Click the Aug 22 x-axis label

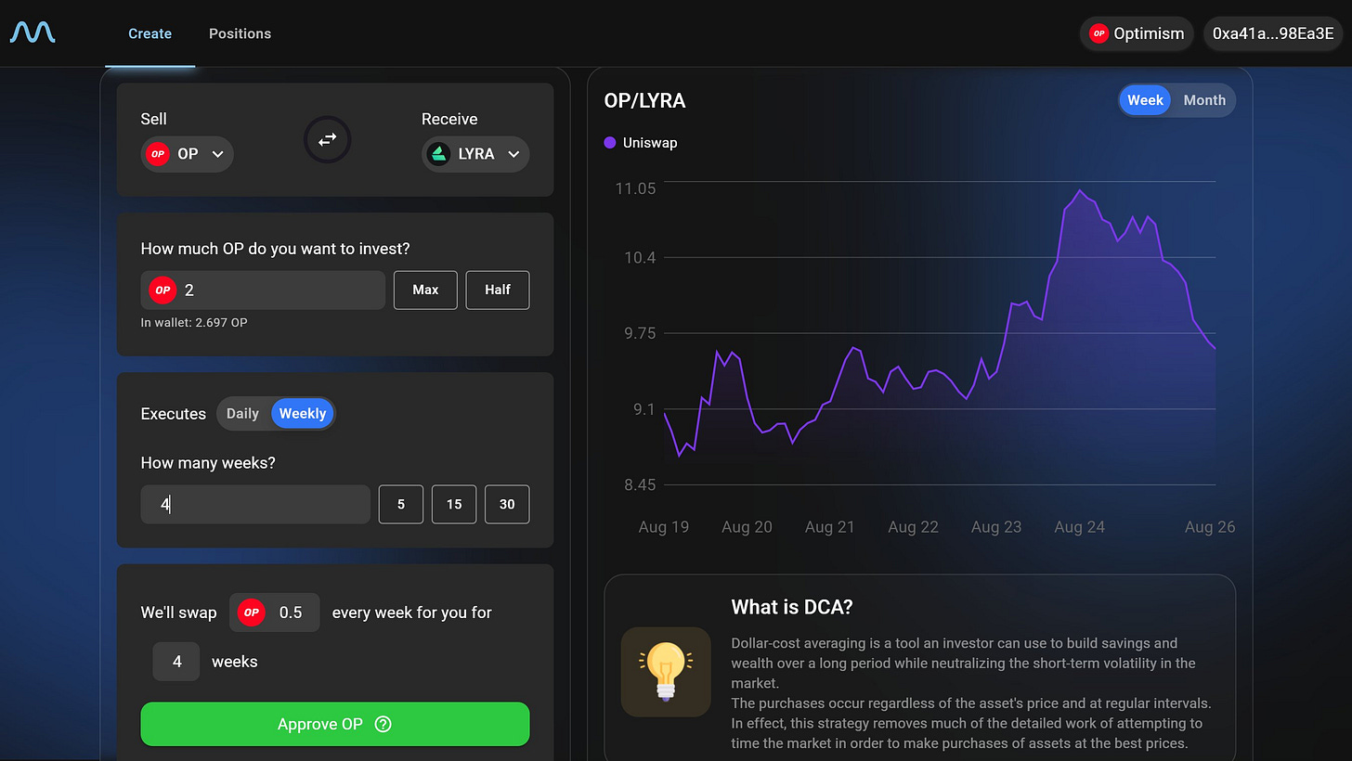(914, 527)
